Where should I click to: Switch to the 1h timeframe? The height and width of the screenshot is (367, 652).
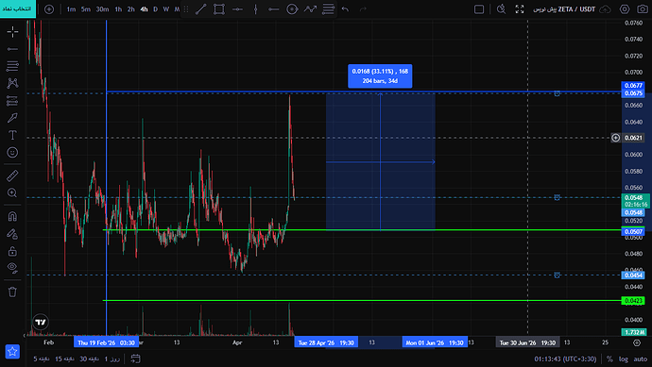[118, 9]
